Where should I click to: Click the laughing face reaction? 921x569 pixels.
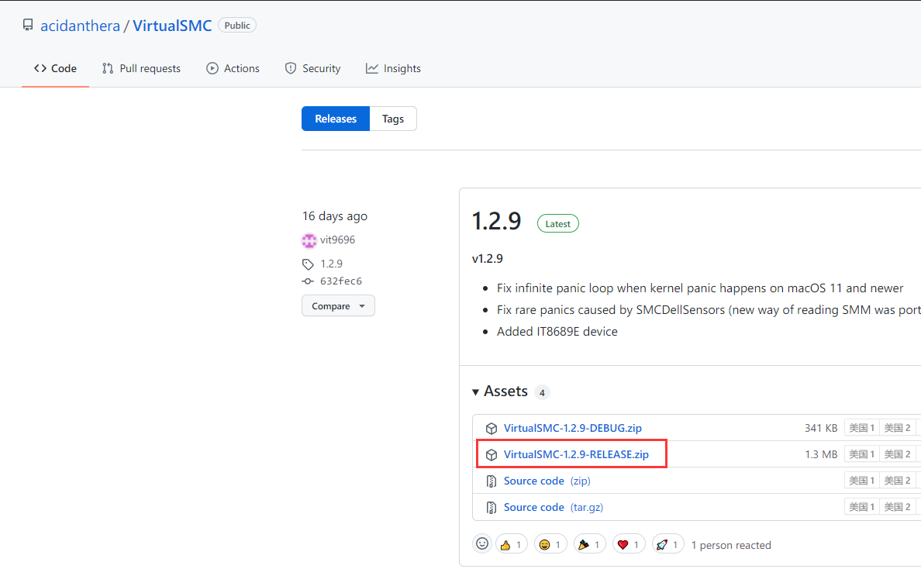point(550,544)
